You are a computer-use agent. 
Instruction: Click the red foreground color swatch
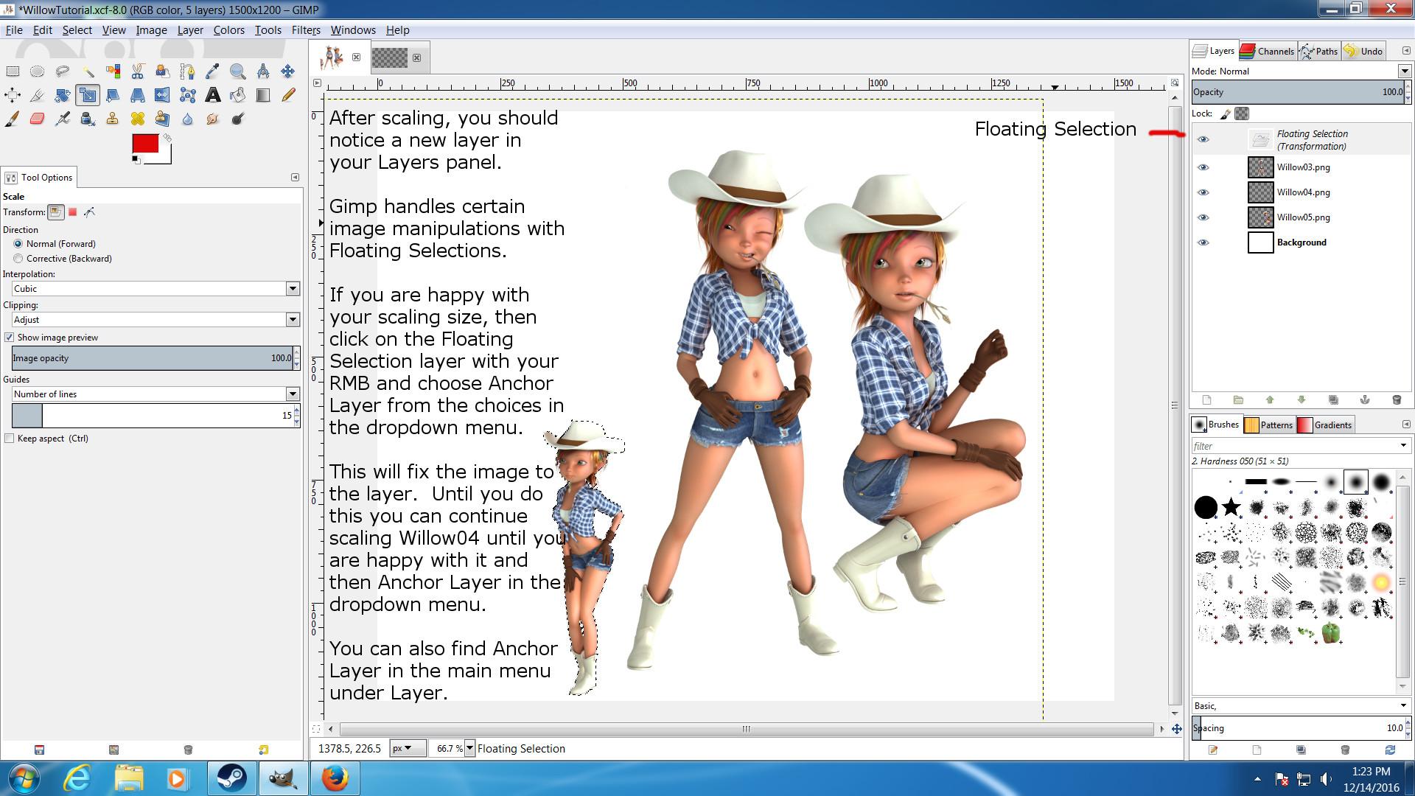pyautogui.click(x=144, y=144)
